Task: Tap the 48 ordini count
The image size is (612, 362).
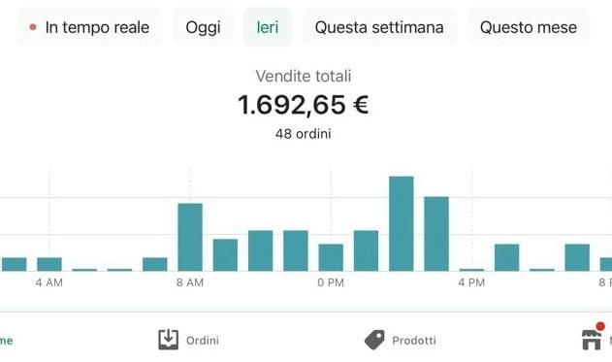Action: 304,134
